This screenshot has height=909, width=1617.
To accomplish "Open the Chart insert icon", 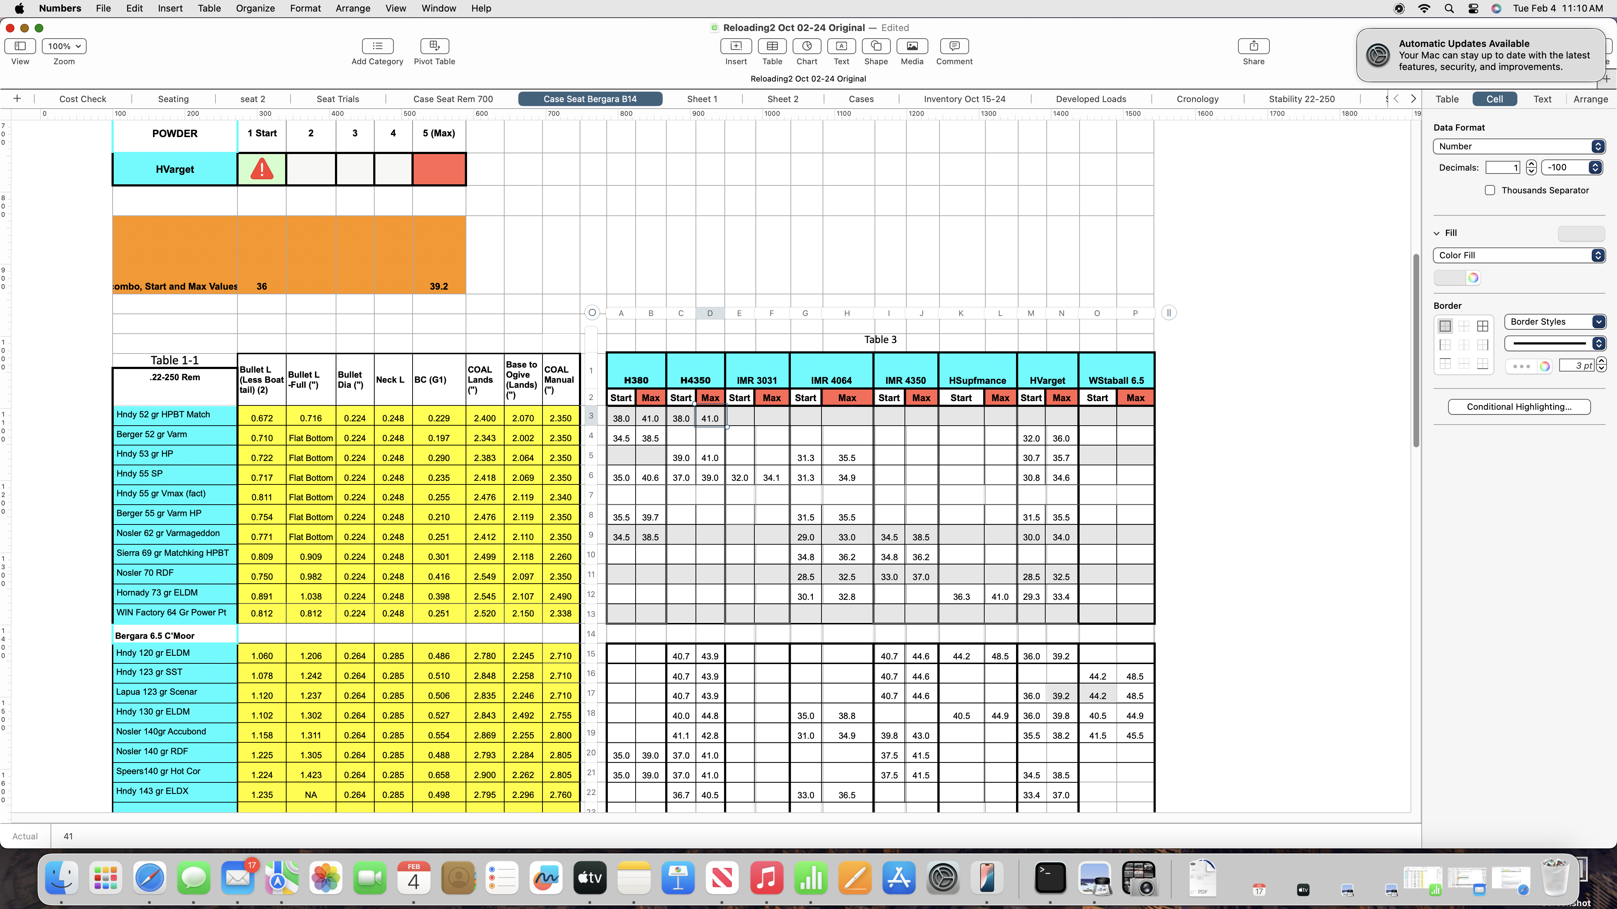I will click(807, 46).
